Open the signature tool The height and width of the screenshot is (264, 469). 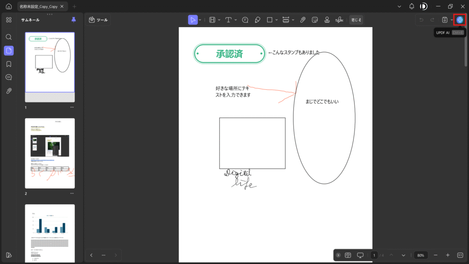(x=339, y=20)
